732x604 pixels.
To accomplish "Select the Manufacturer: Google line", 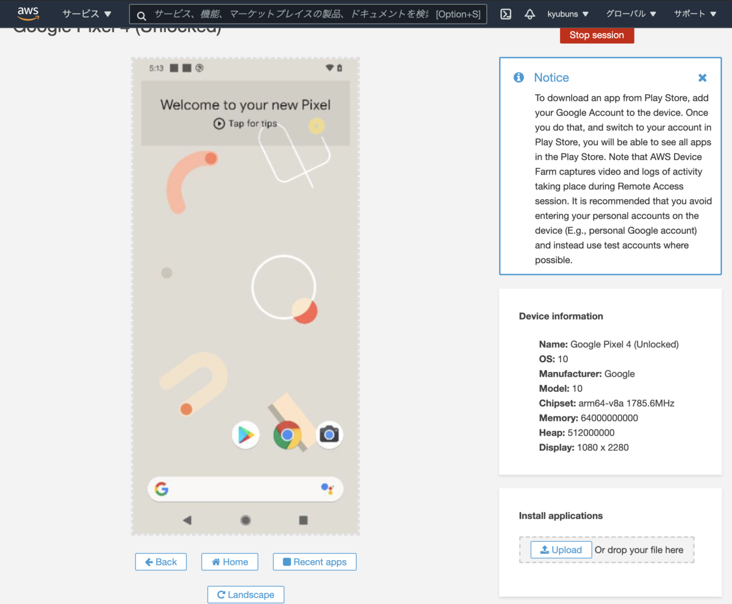I will coord(587,374).
